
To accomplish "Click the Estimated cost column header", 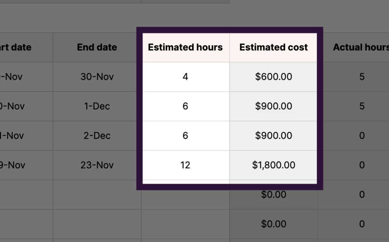I will pos(274,47).
